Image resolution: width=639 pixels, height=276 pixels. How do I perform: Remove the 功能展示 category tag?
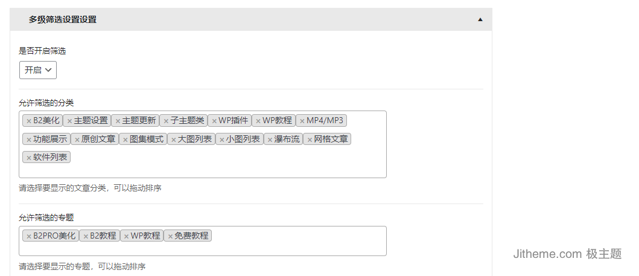click(x=29, y=140)
